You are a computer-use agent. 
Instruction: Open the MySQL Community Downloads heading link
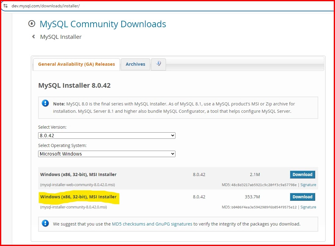click(103, 24)
